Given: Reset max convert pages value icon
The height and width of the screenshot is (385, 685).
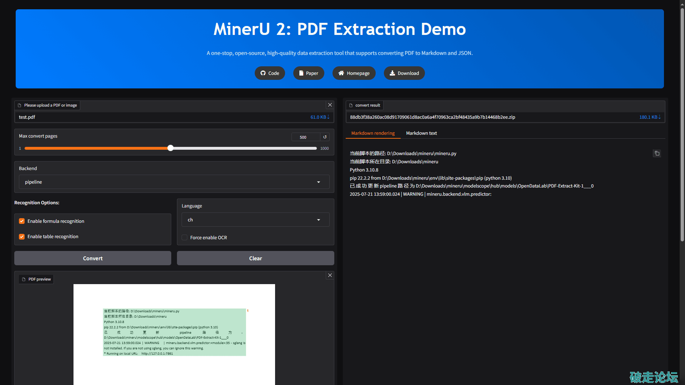Looking at the screenshot, I should tap(325, 137).
